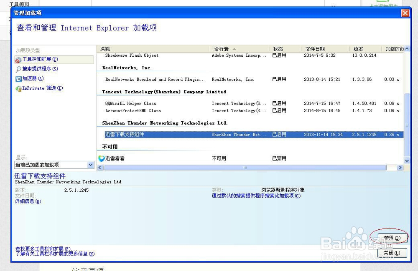Click the 0.35 s load time cell
Screen dimensions: 418x271
pyautogui.click(x=392, y=135)
